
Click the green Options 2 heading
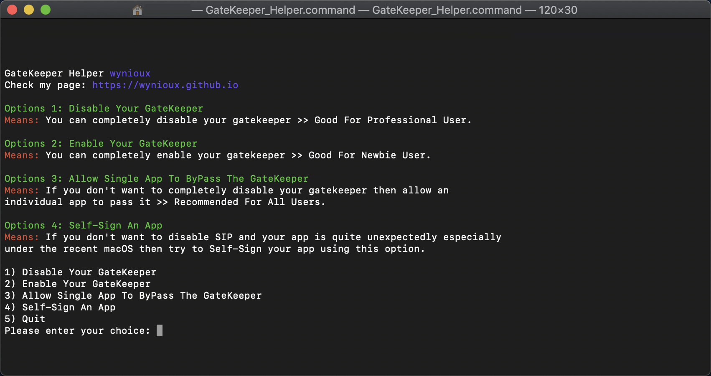pos(101,144)
